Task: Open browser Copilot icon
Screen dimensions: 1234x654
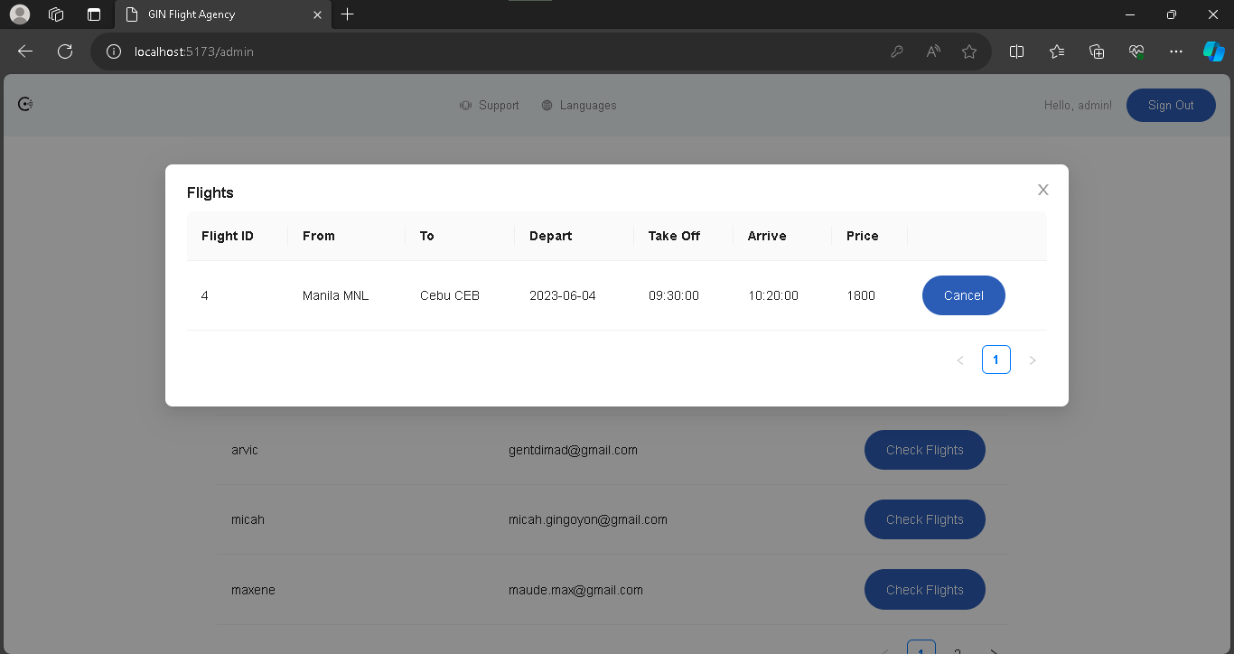Action: point(1213,51)
